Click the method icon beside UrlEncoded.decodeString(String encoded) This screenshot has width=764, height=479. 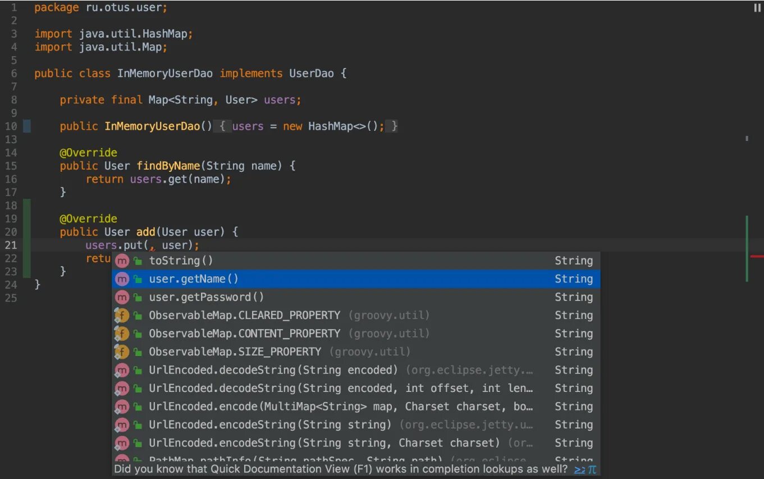click(122, 370)
